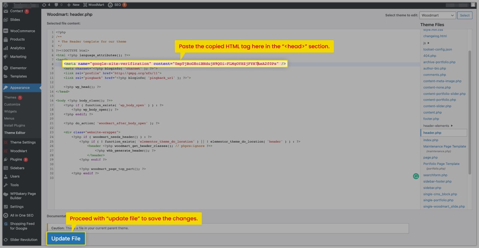
Task: Open changelog.html in Theme Files
Action: tap(435, 36)
